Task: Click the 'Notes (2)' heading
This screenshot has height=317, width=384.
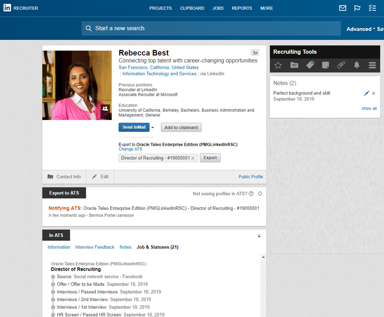Action: 285,83
